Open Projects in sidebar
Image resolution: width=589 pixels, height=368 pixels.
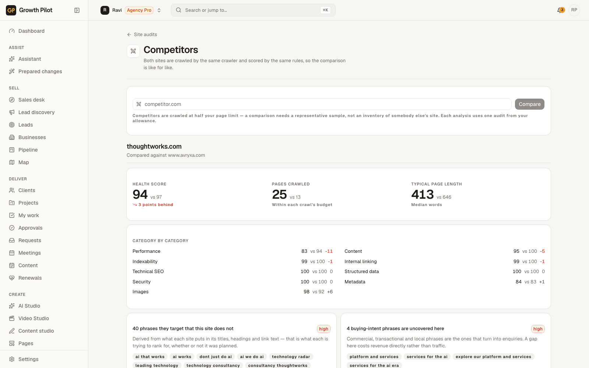44,203
